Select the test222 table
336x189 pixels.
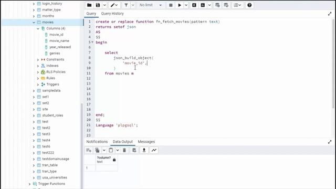(x=48, y=153)
